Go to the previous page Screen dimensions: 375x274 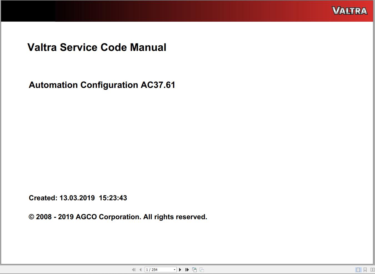pos(141,270)
